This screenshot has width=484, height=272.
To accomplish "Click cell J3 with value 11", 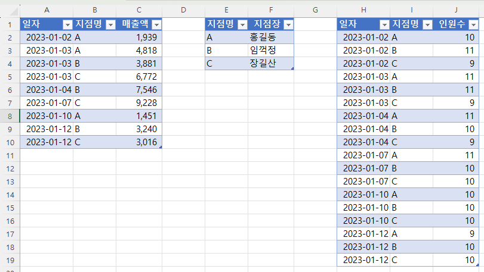I will point(456,51).
